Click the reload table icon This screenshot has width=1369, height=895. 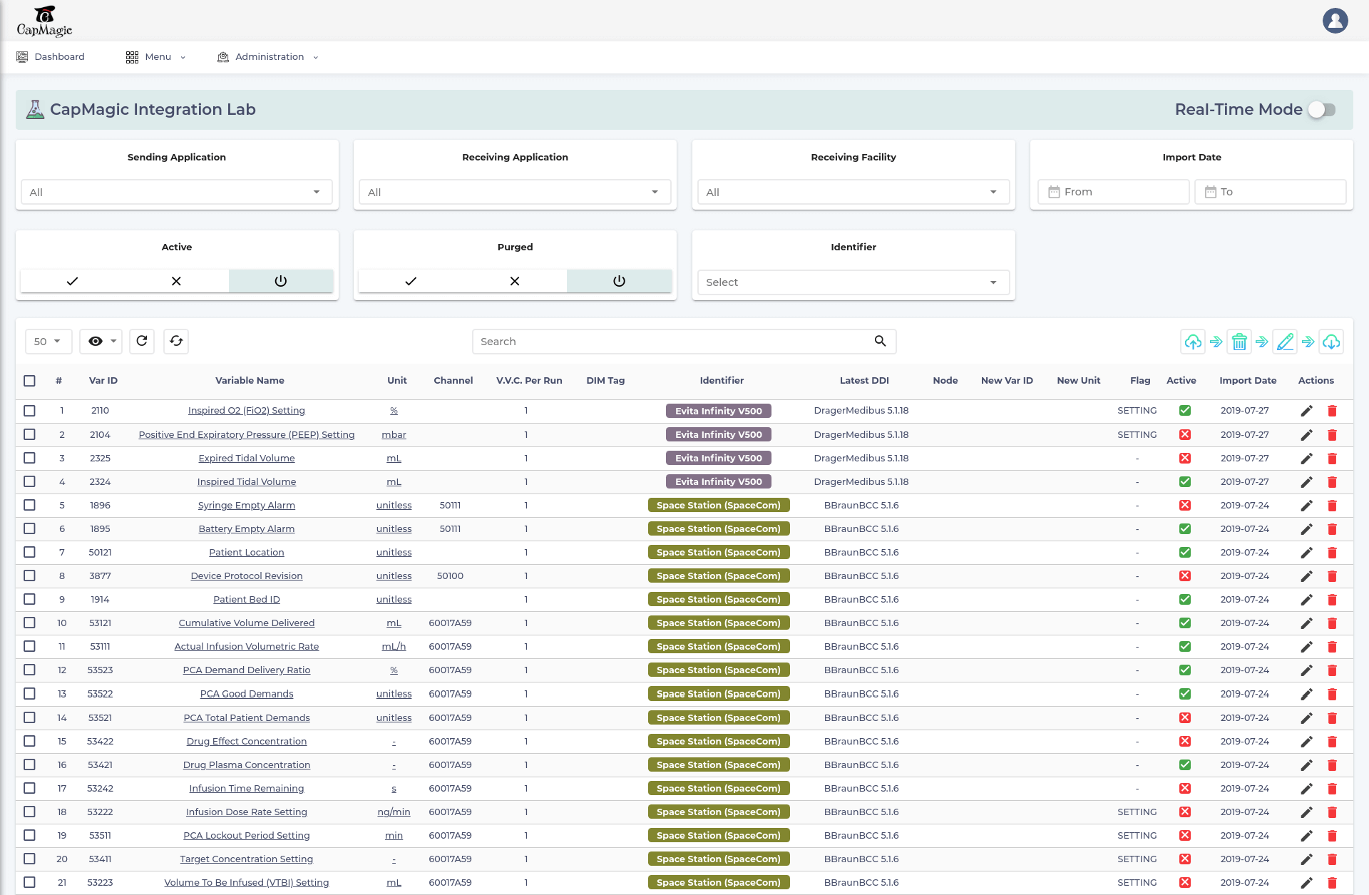coord(142,341)
